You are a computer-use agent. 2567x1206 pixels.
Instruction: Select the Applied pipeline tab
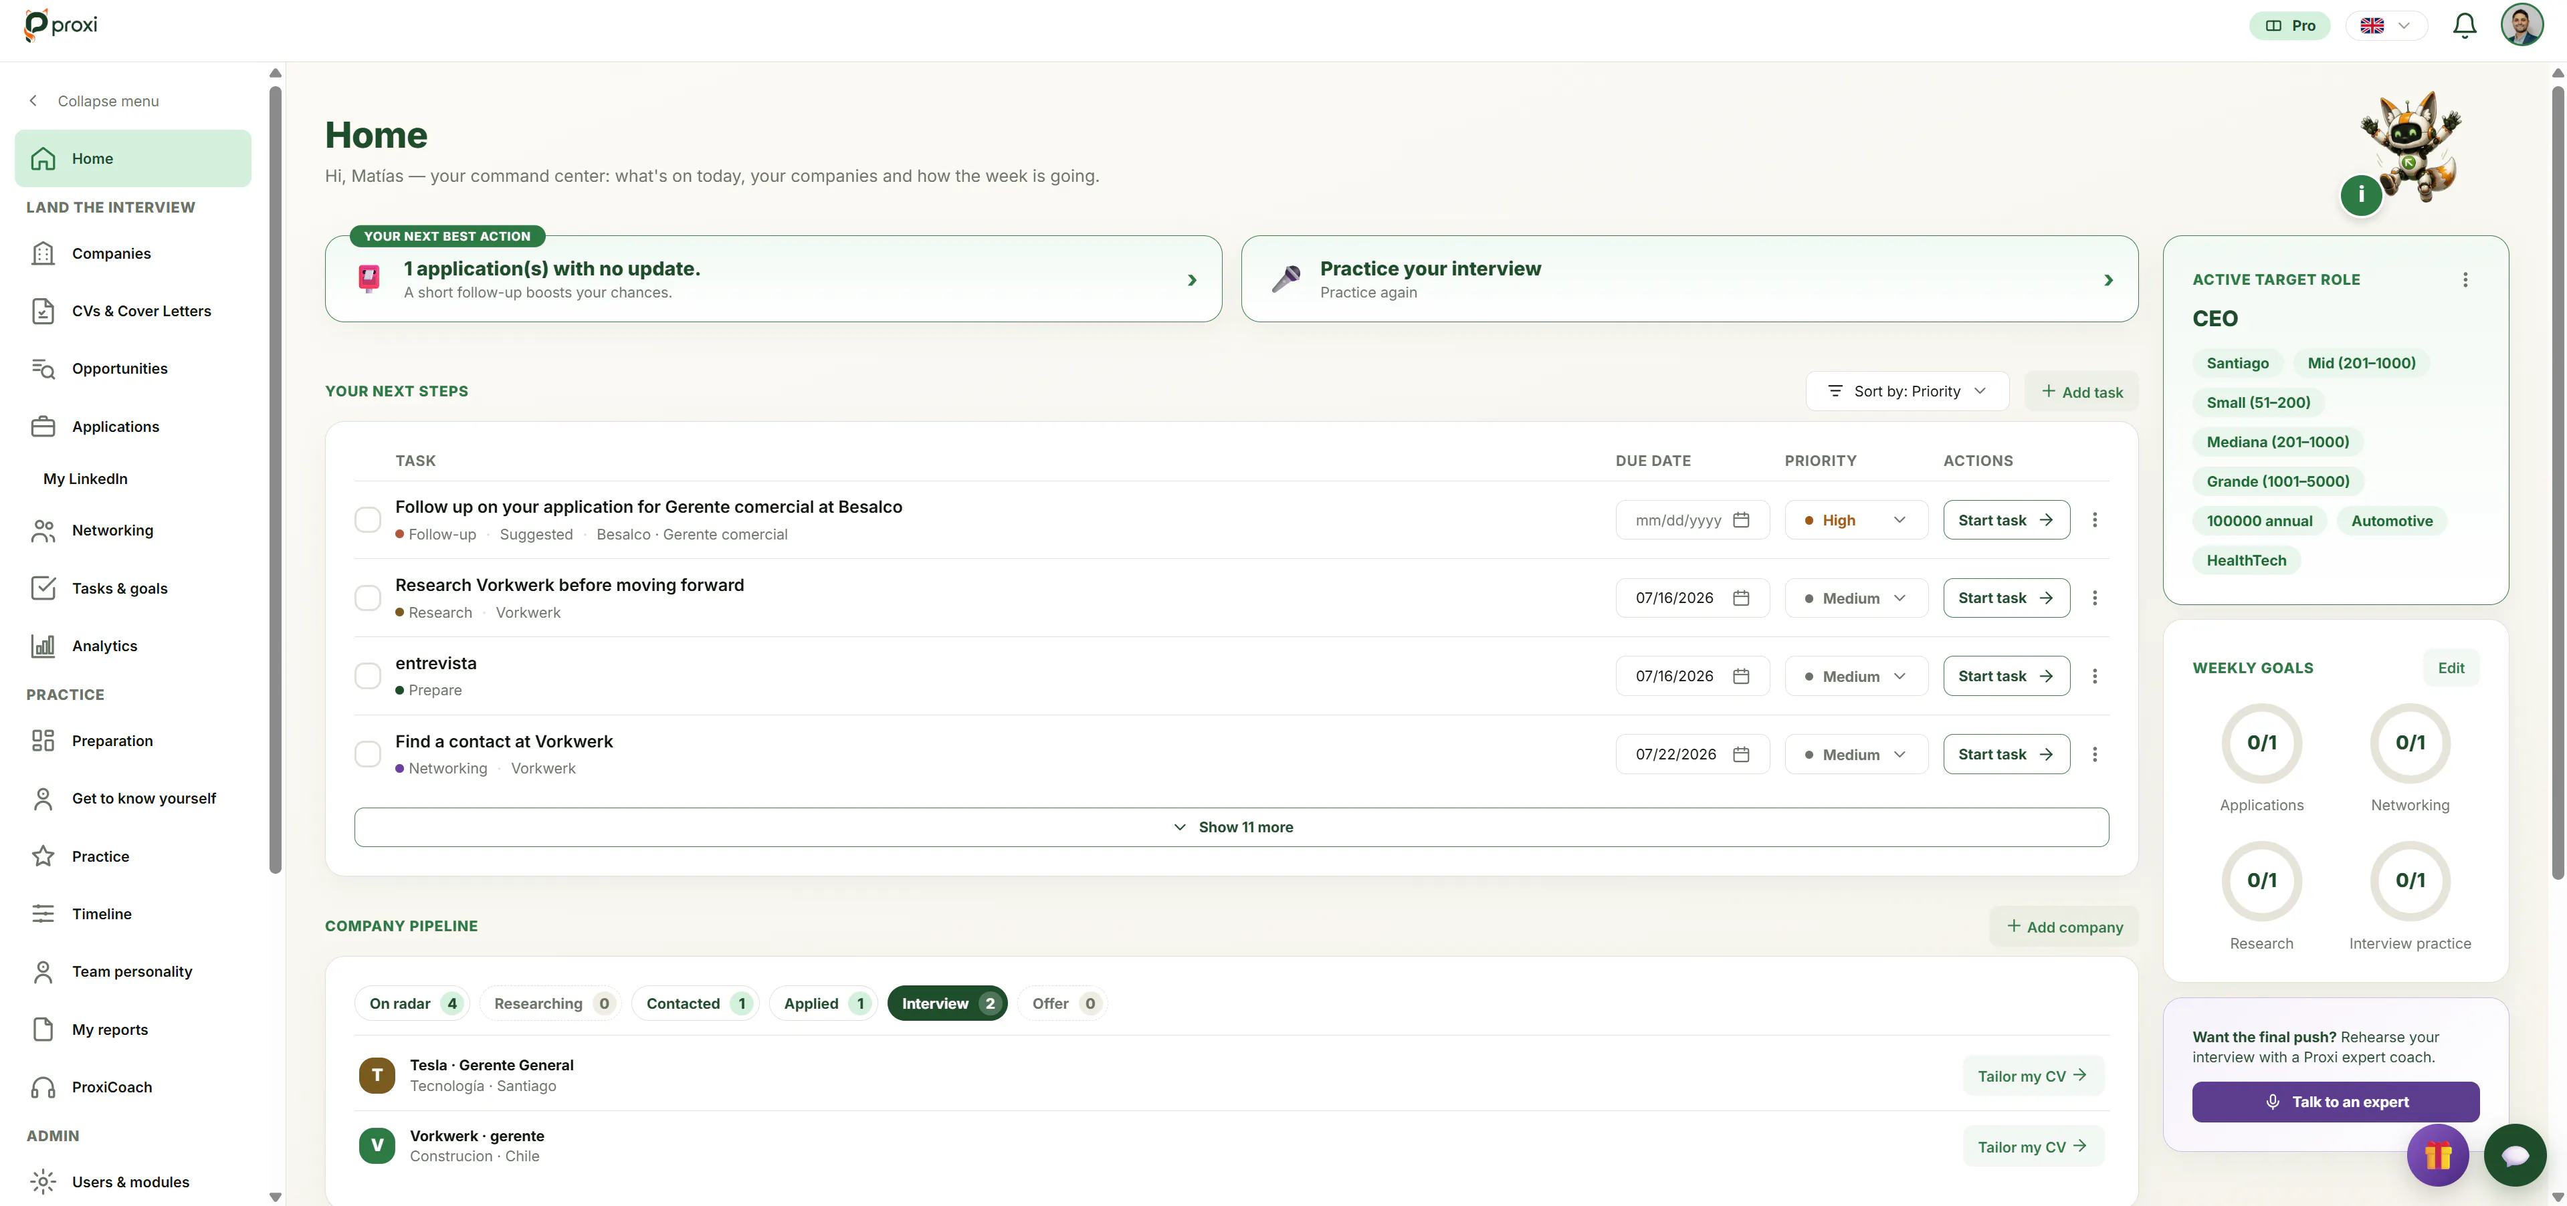[x=823, y=1004]
